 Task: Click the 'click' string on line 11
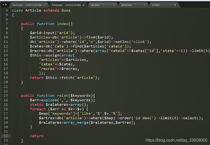(139, 42)
